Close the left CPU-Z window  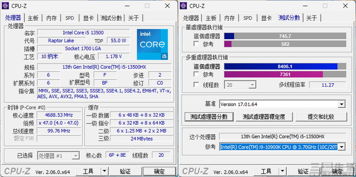pos(168,6)
